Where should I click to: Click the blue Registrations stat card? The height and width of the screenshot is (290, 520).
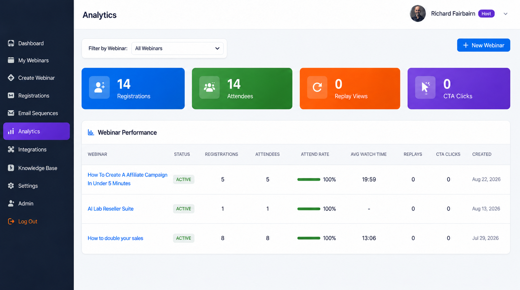(x=133, y=88)
